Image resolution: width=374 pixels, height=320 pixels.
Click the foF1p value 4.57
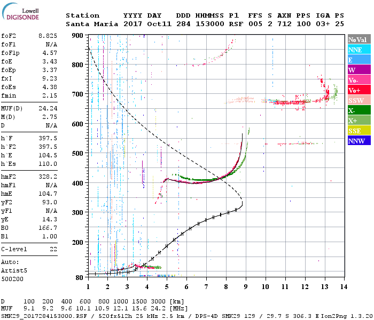tap(50, 53)
